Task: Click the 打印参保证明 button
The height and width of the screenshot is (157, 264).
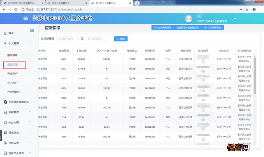Action: [212, 27]
